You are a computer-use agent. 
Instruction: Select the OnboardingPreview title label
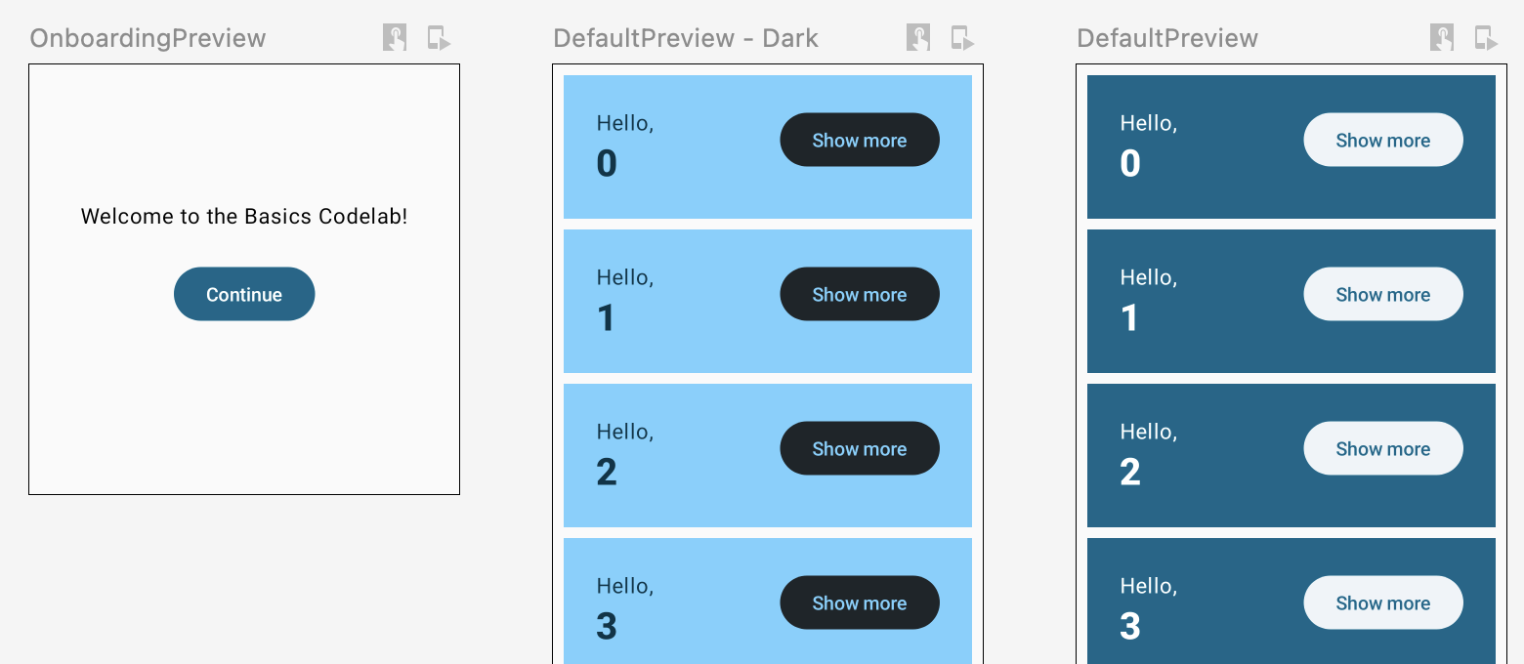pyautogui.click(x=148, y=38)
